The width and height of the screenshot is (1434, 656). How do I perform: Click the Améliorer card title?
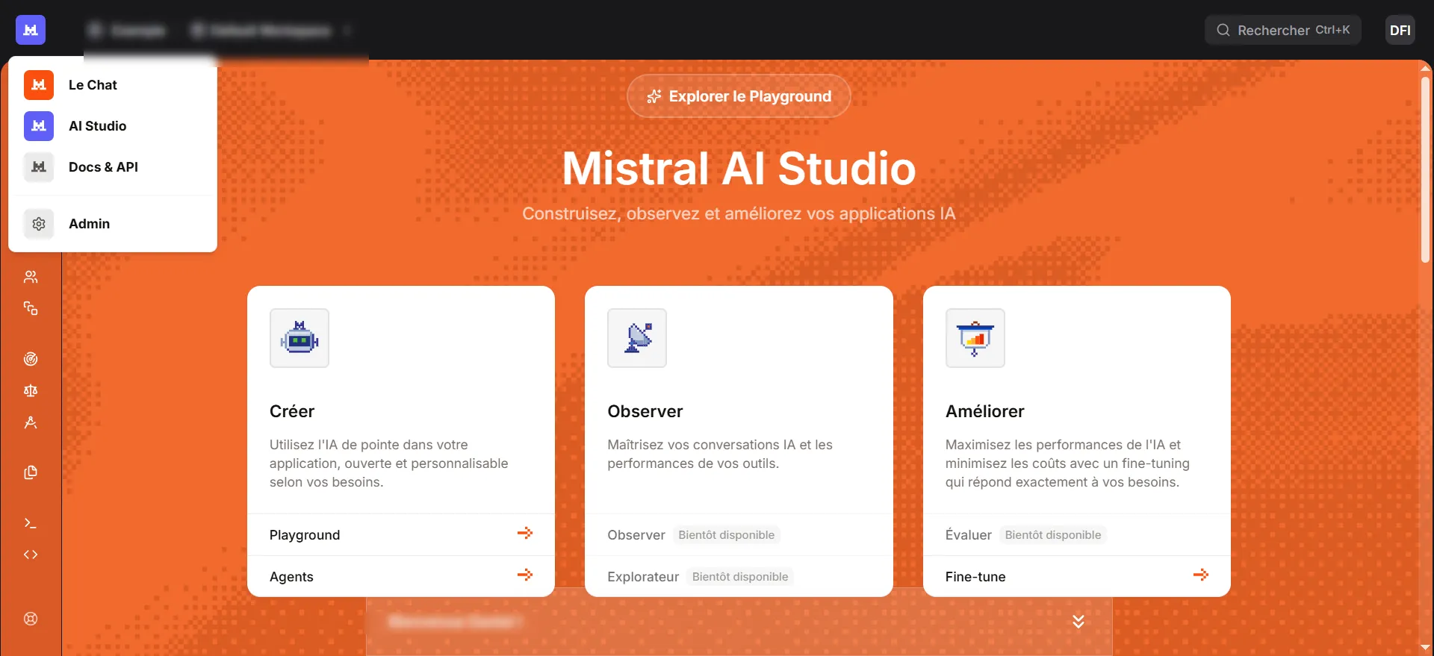tap(984, 411)
